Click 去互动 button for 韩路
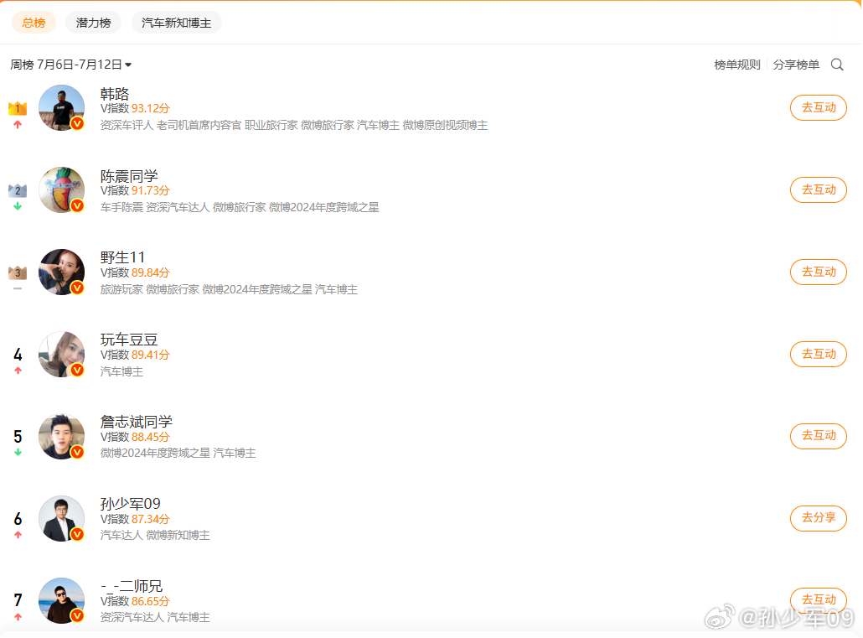863x638 pixels. pyautogui.click(x=819, y=107)
